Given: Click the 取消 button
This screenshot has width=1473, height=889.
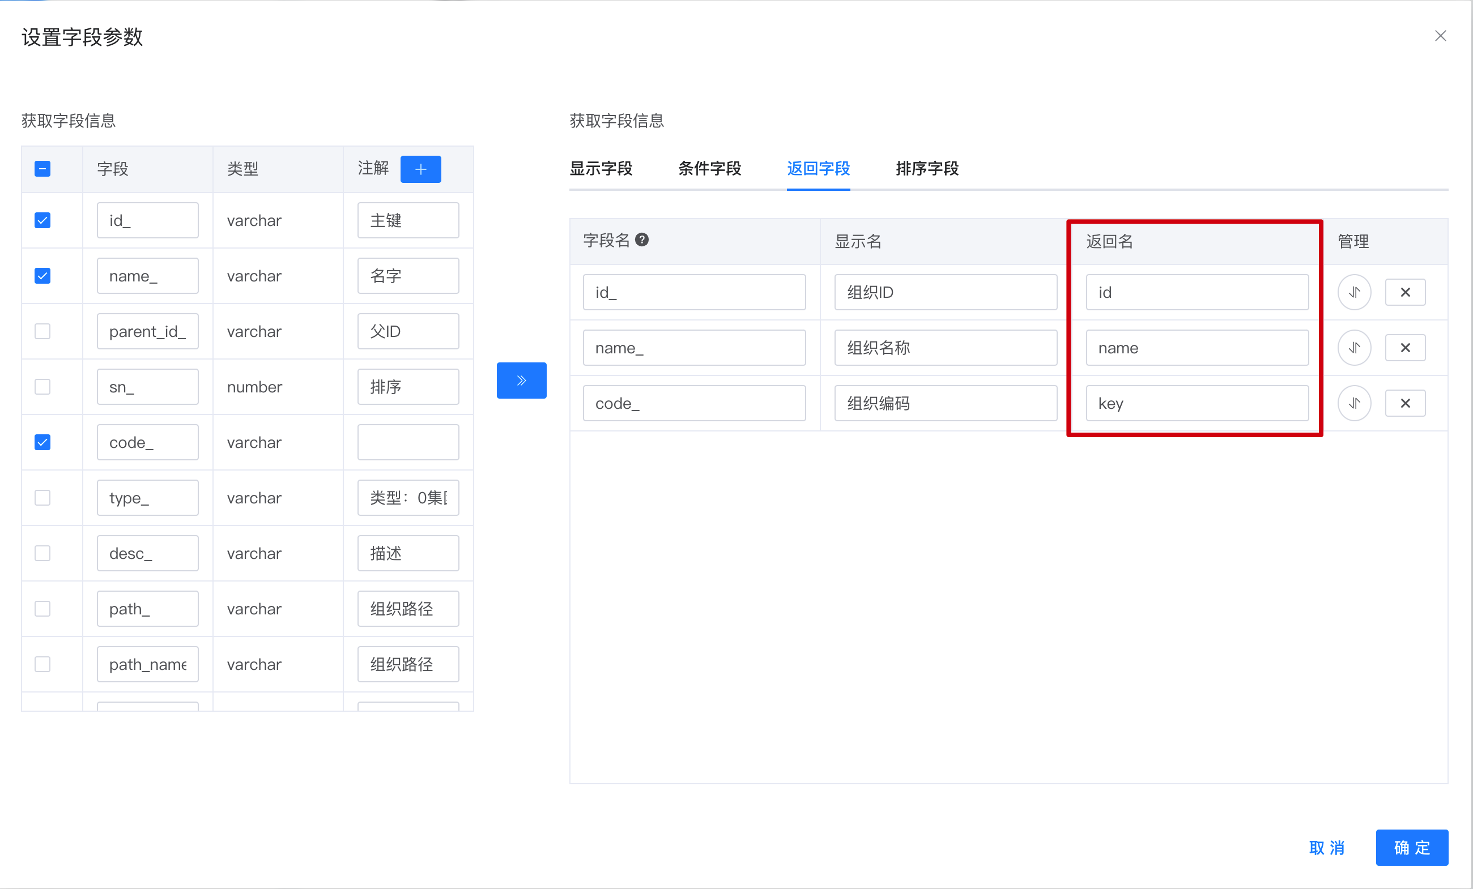Looking at the screenshot, I should 1326,848.
